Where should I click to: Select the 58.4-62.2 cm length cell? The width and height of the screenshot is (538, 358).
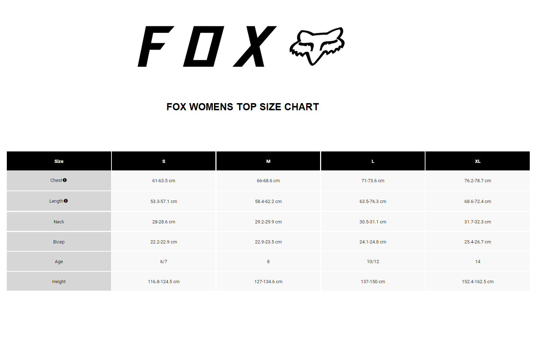tap(268, 202)
